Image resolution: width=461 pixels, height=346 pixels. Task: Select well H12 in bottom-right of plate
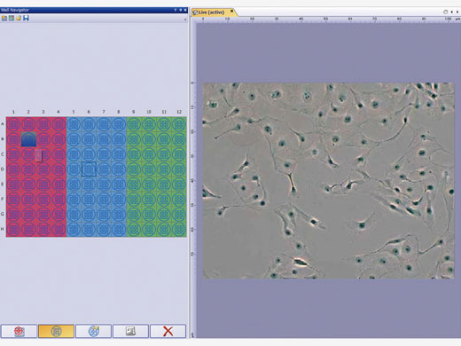tap(179, 229)
